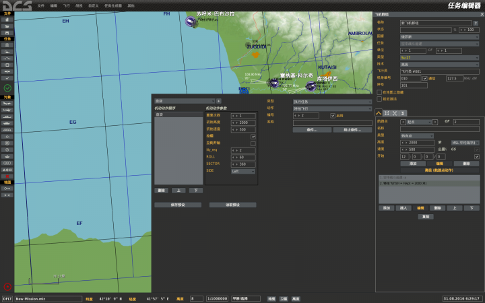485x303 pixels.
Task: Click the 127.5 MHz frequency field
Action: tap(454, 79)
